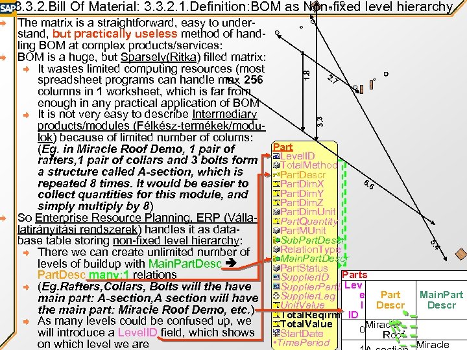Click the slide title 'Bill Of Material' text
The image size is (467, 350).
(93, 6)
